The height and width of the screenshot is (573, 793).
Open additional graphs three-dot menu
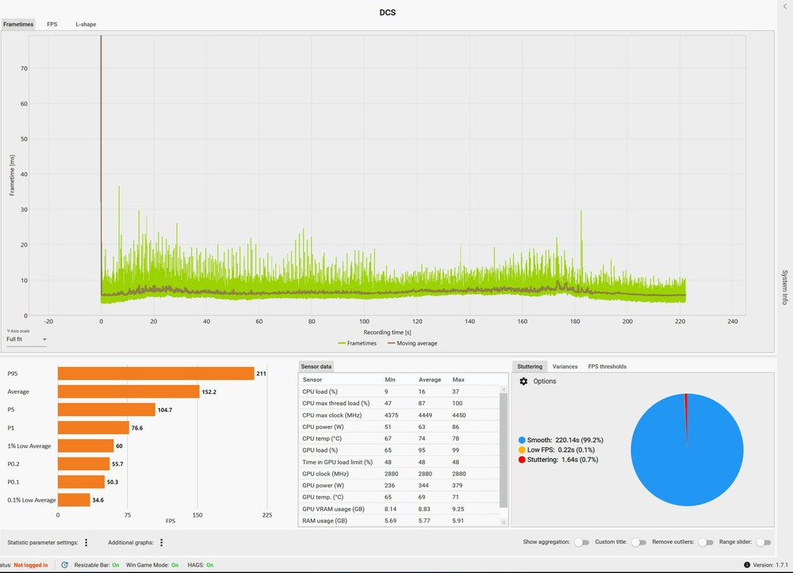coord(161,542)
